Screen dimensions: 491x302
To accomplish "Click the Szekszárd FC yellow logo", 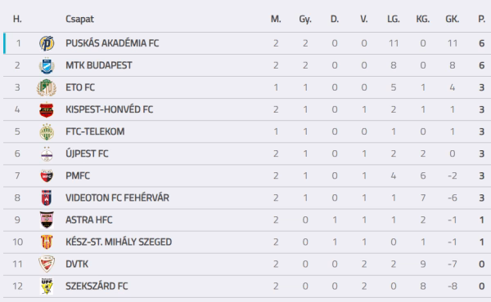I will click(47, 286).
